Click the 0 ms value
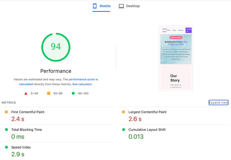Screen dimensions: 231x160 [18, 137]
